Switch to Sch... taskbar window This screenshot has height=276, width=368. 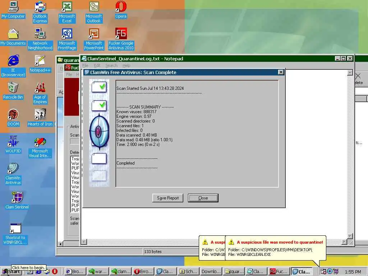click(189, 272)
